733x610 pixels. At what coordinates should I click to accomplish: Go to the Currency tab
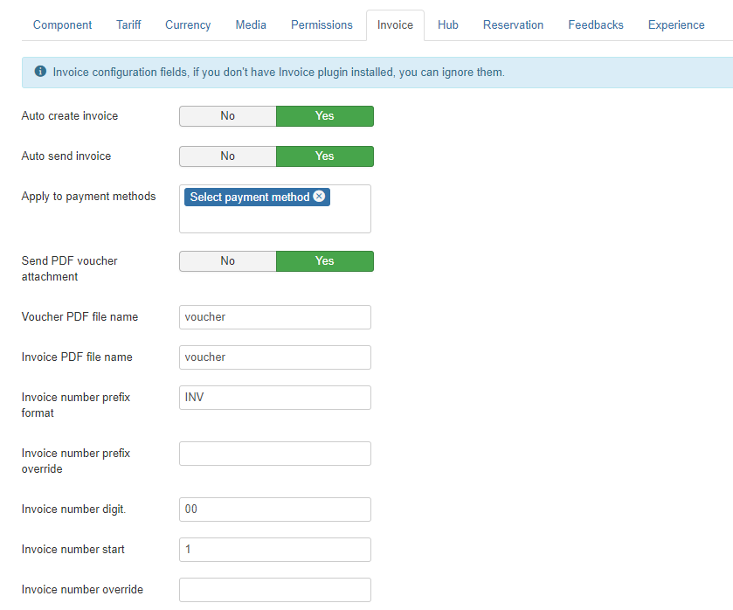coord(188,25)
